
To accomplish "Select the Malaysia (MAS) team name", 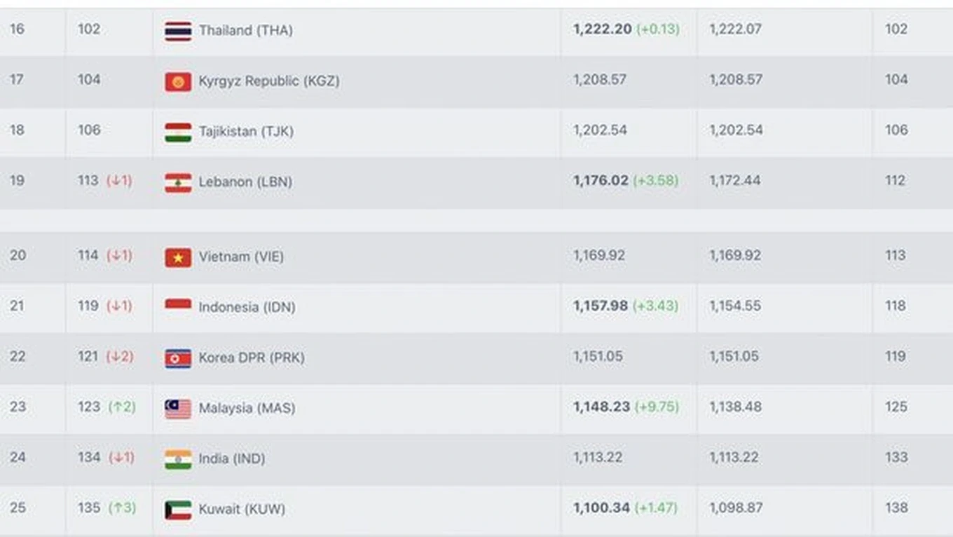I will 247,408.
